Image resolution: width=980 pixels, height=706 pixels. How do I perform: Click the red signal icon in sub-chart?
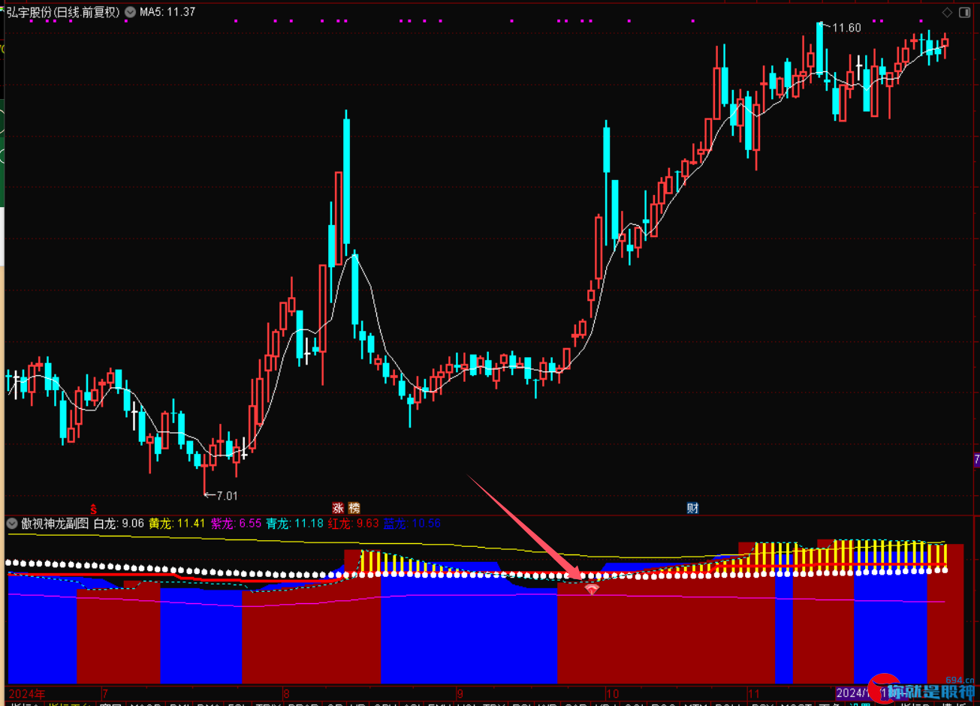[x=593, y=590]
